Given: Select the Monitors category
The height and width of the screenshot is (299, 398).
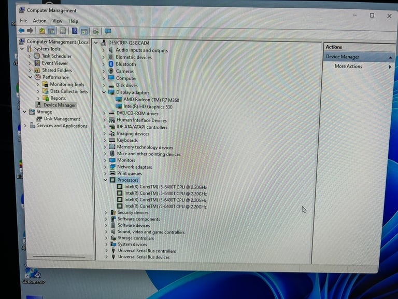Looking at the screenshot, I should tap(126, 160).
